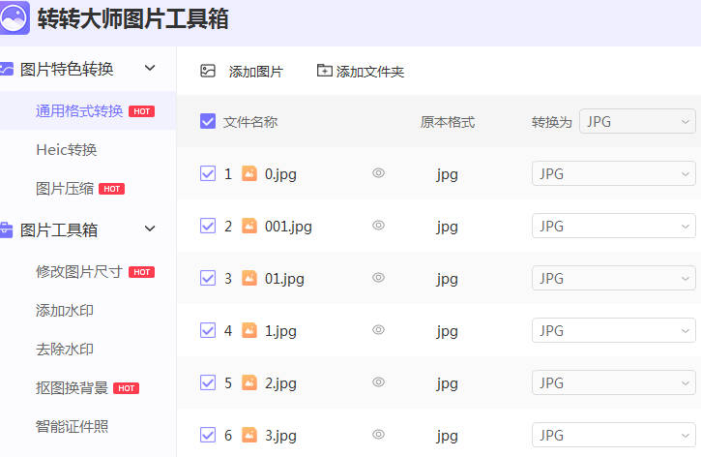Screen dimensions: 701x457
Task: Click the jpg format cell for 001.jpg
Action: pyautogui.click(x=447, y=227)
